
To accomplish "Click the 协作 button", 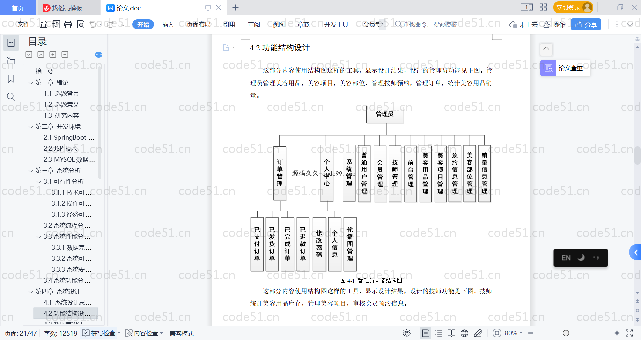I will pos(554,24).
